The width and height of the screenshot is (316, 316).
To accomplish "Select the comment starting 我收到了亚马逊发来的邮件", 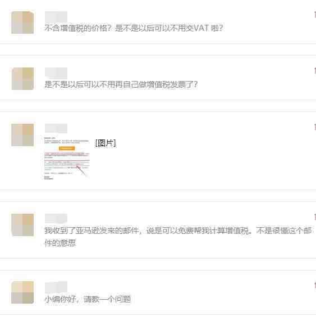I will pos(178,237).
